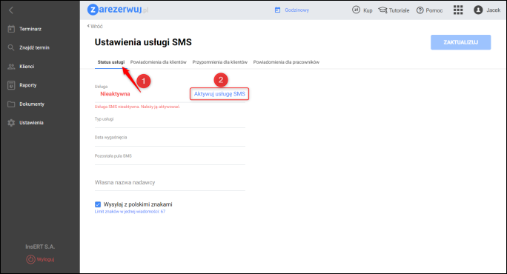This screenshot has height=274, width=507.
Task: Click the Znajdź termin magnifier icon
Action: 11,48
